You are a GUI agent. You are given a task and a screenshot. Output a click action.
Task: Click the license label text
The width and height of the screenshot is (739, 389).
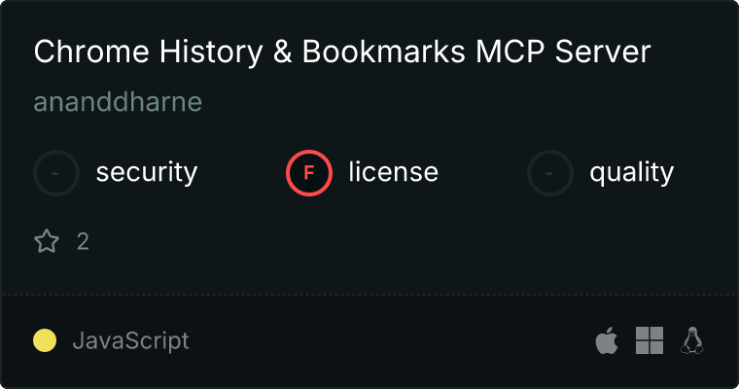coord(394,171)
